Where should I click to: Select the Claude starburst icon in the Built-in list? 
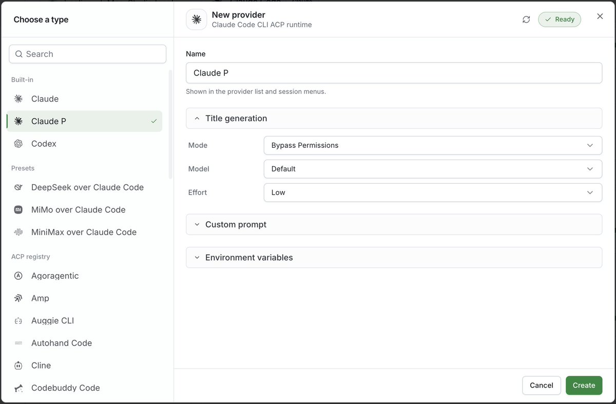pos(18,99)
